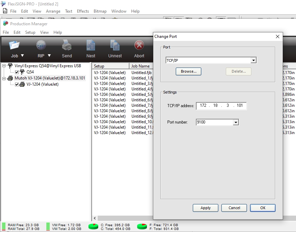Image resolution: width=296 pixels, height=232 pixels.
Task: Open FlexiSIGN Help menu
Action: pyautogui.click(x=135, y=11)
